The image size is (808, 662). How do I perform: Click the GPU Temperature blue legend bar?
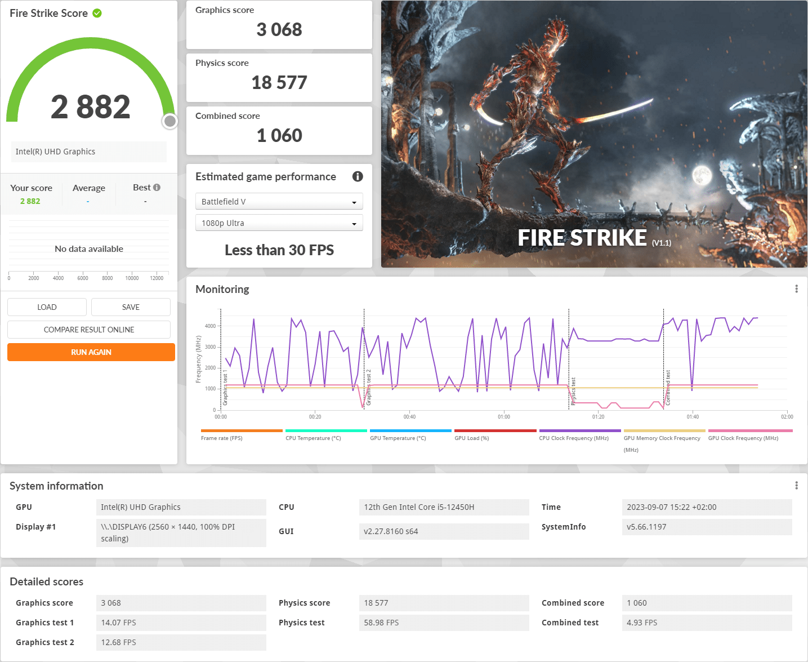[x=410, y=431]
